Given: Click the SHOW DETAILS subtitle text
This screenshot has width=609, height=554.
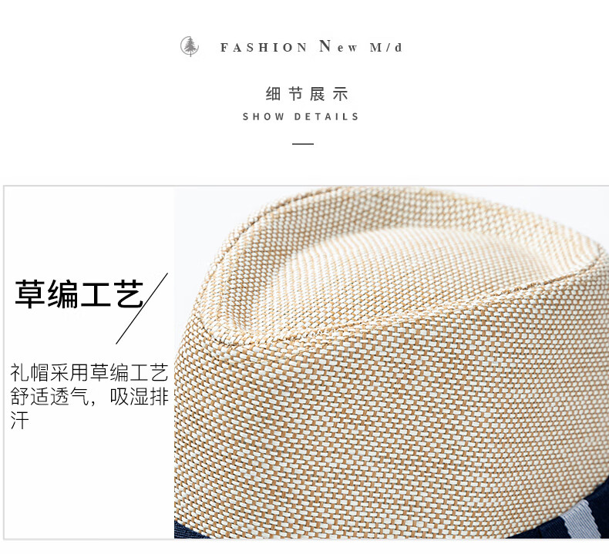Looking at the screenshot, I should pos(301,116).
